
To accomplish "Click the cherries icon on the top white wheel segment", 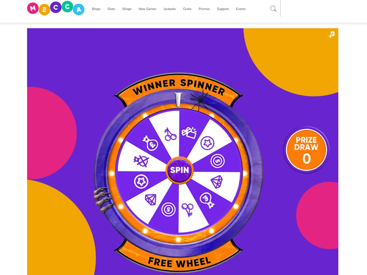I will pyautogui.click(x=170, y=134).
